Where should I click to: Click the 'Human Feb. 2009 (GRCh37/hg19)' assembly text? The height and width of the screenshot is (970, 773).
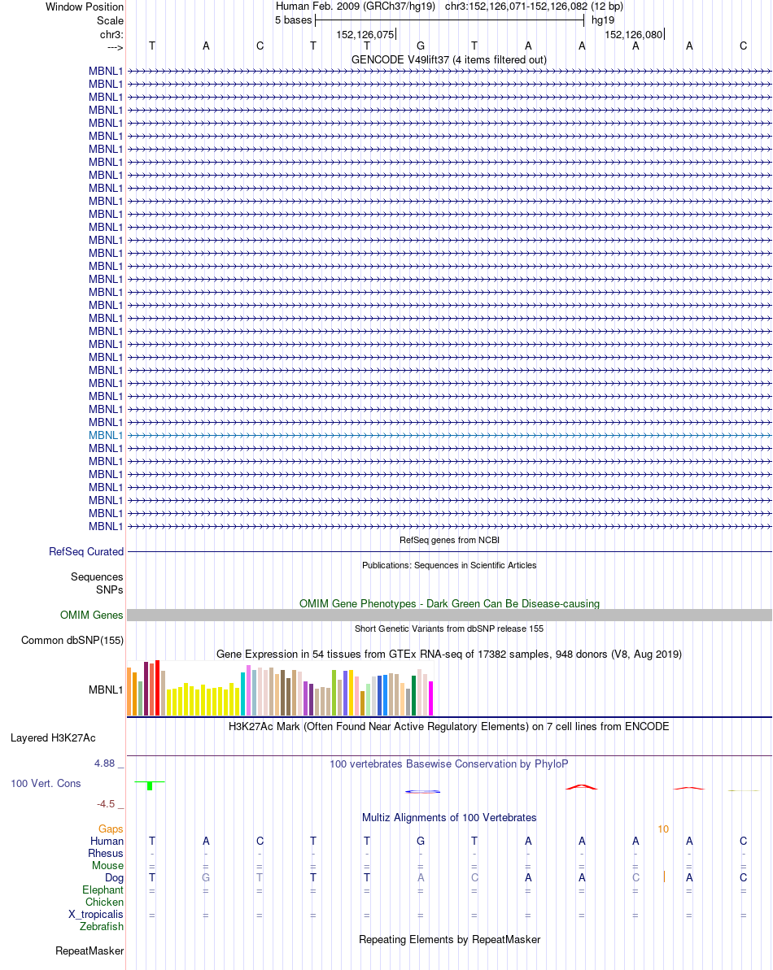coord(356,7)
